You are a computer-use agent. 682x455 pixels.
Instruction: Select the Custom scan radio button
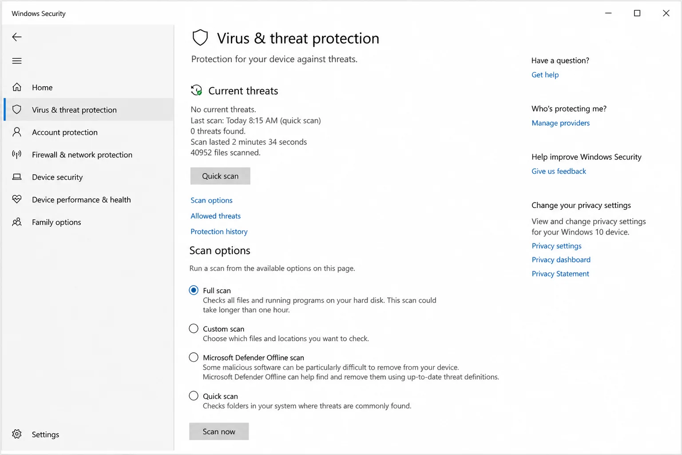tap(194, 328)
